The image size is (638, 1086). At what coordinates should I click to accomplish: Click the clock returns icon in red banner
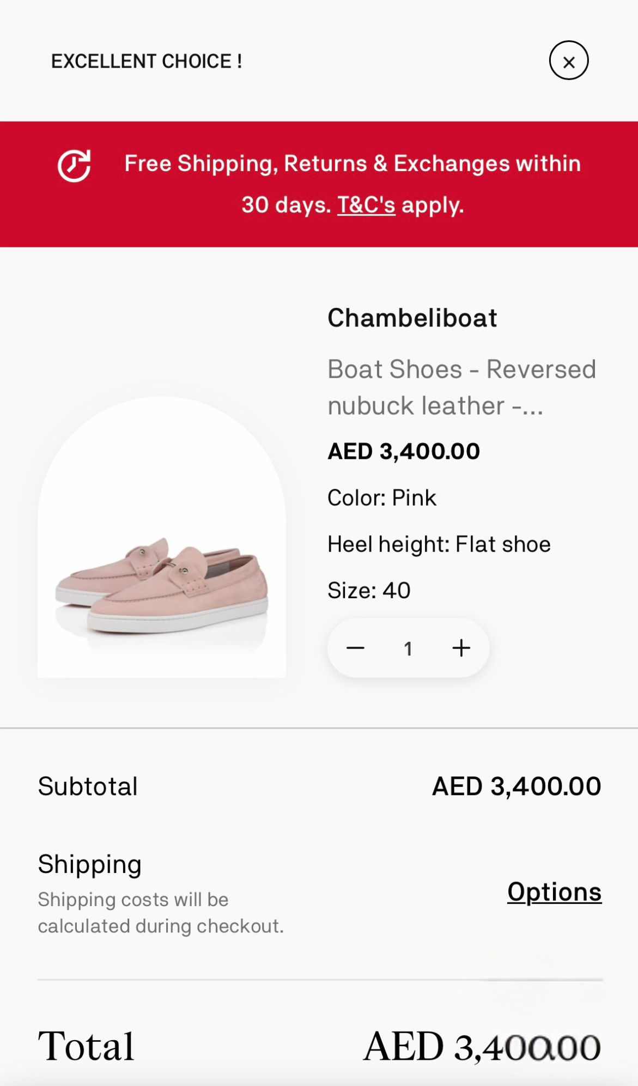[x=74, y=165]
